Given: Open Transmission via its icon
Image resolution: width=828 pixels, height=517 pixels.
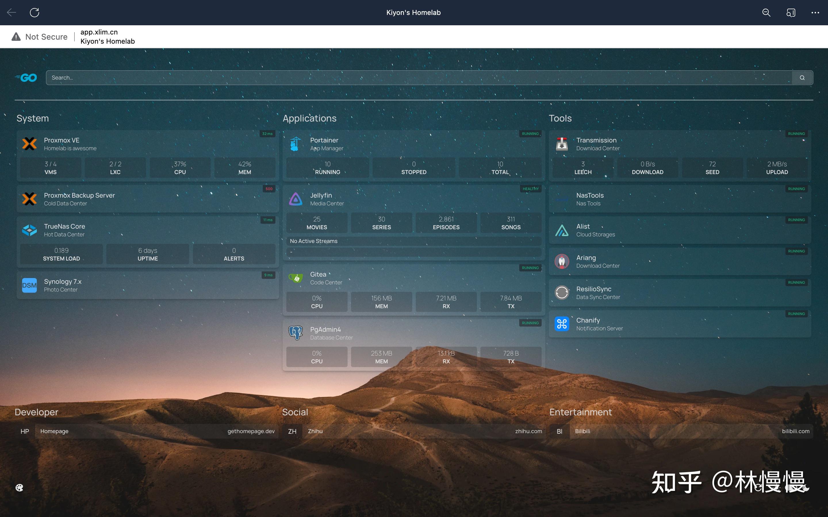Looking at the screenshot, I should coord(561,144).
